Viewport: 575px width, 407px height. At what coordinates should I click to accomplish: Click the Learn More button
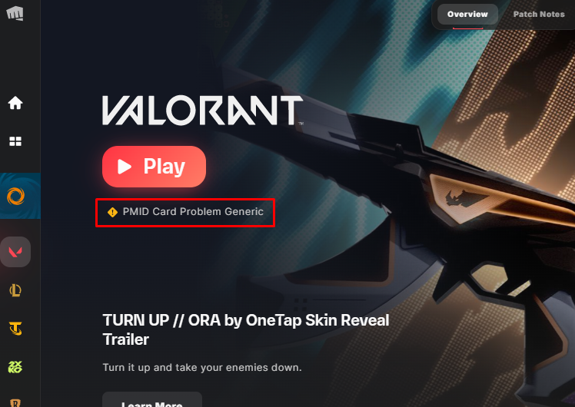[152, 400]
